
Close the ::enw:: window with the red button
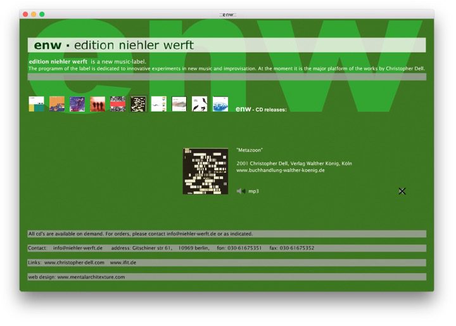click(25, 15)
